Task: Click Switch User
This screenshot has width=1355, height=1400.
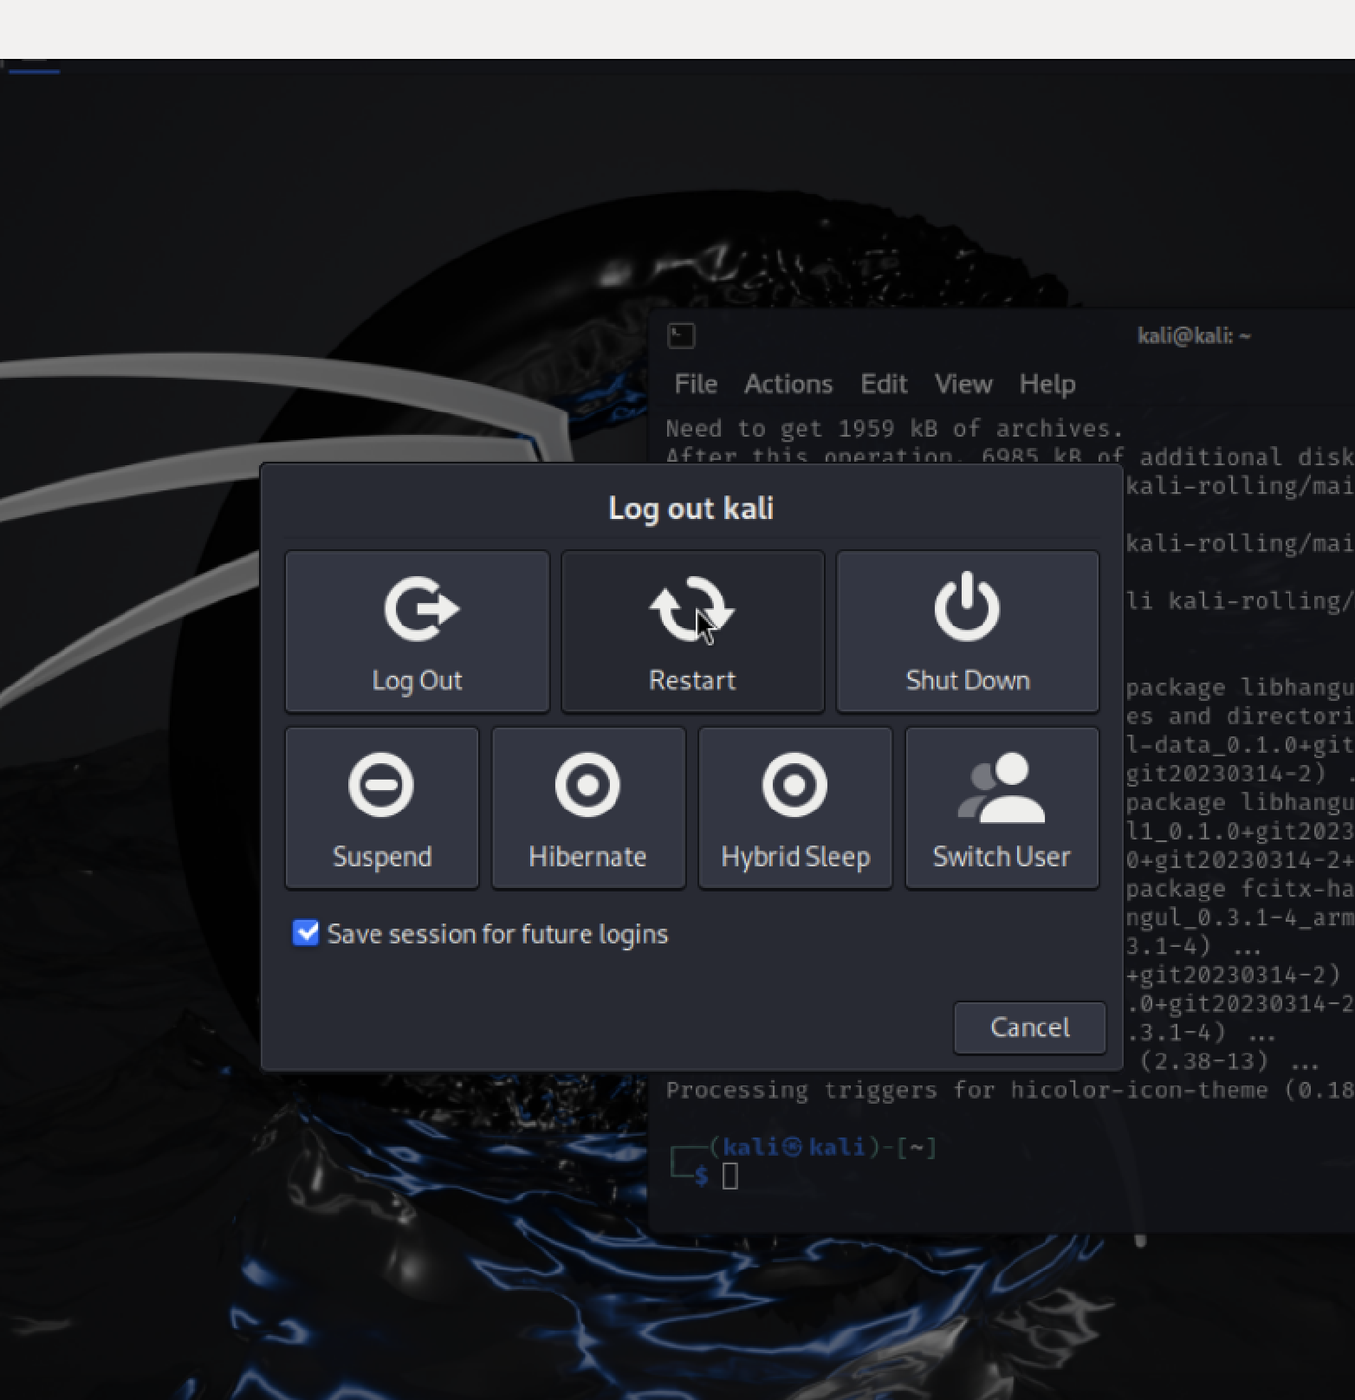Action: pyautogui.click(x=1002, y=808)
